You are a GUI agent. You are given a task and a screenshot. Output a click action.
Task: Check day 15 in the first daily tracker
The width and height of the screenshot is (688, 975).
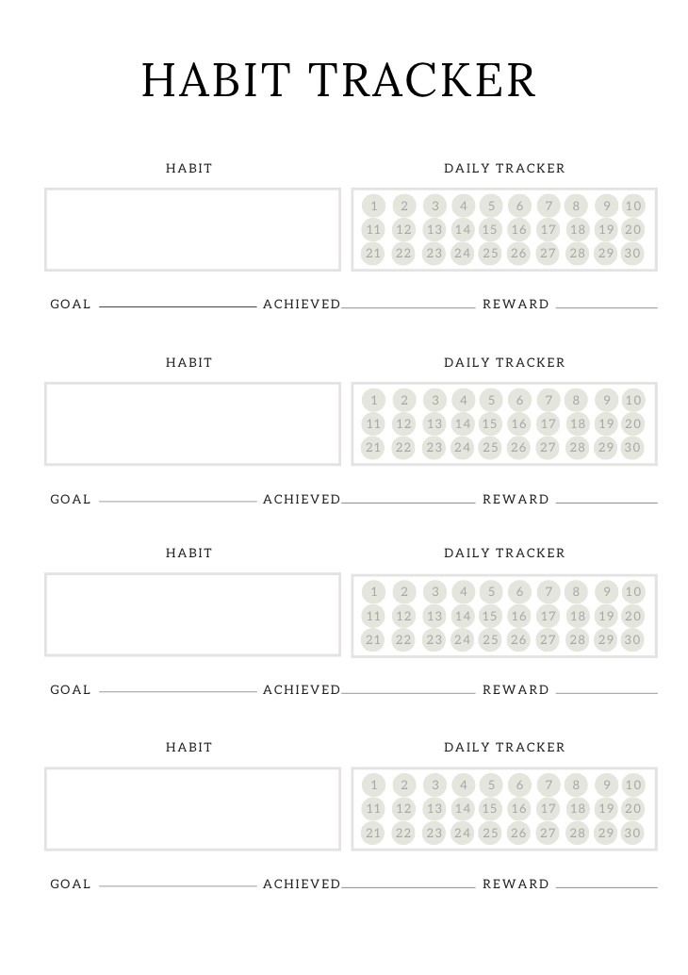click(490, 229)
